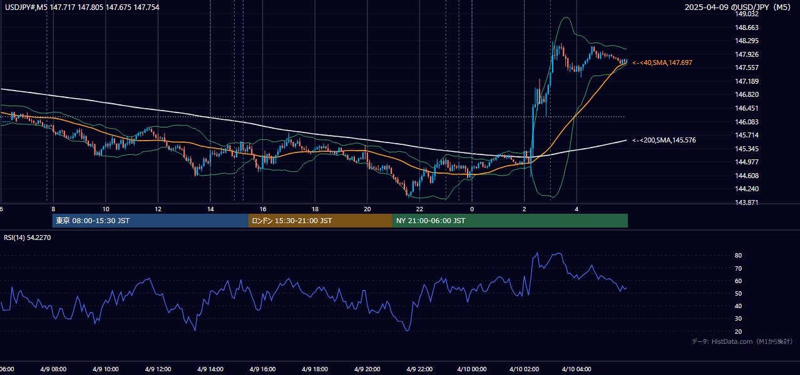Click price axis value 146.820

point(746,94)
